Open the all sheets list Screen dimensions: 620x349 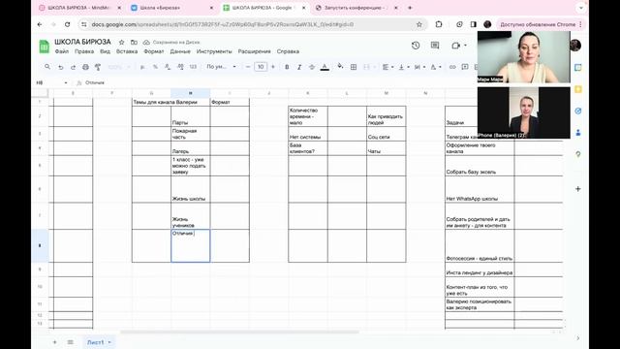[70, 342]
